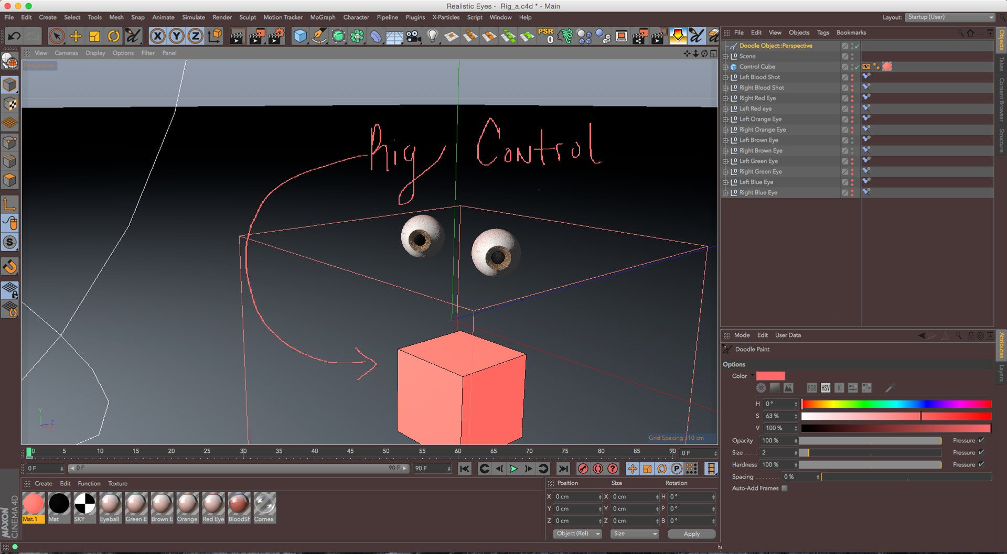Click the PSR 0 reset icon
The width and height of the screenshot is (1007, 554).
coord(546,36)
